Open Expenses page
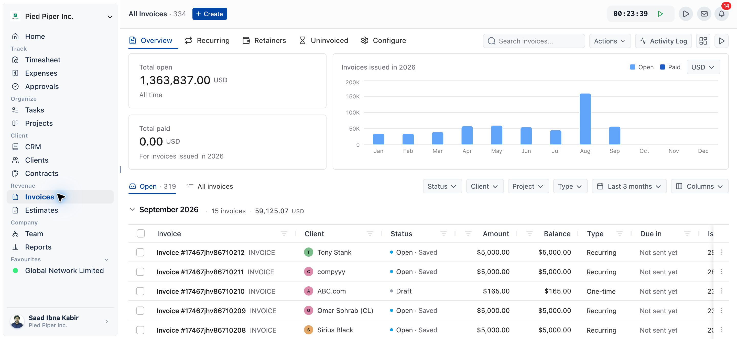This screenshot has height=339, width=737. (x=60, y=73)
